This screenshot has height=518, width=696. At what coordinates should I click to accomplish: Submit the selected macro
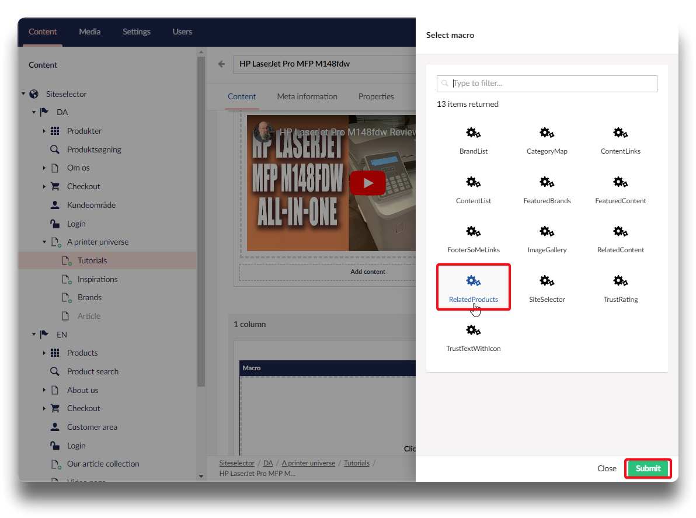[x=648, y=468]
